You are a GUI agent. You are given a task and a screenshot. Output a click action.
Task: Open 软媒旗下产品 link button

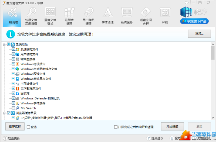[194, 21]
